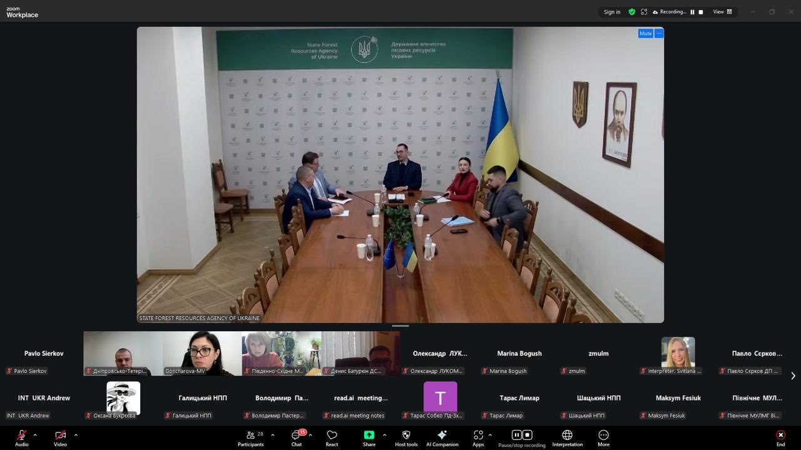The image size is (801, 450).
Task: Launch the AI Companion
Action: [x=442, y=436]
